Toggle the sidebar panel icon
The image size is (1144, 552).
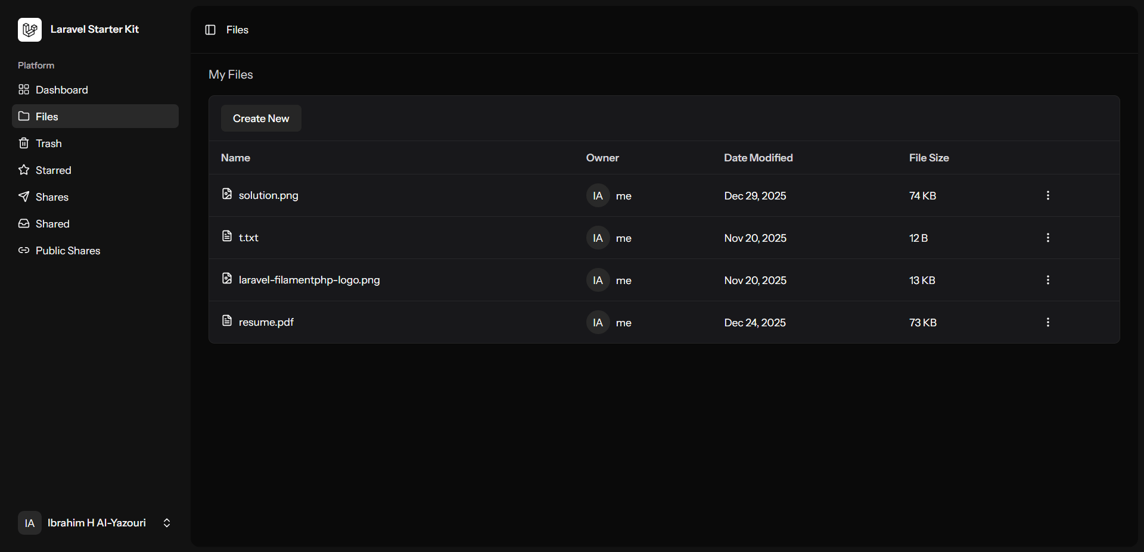tap(210, 30)
